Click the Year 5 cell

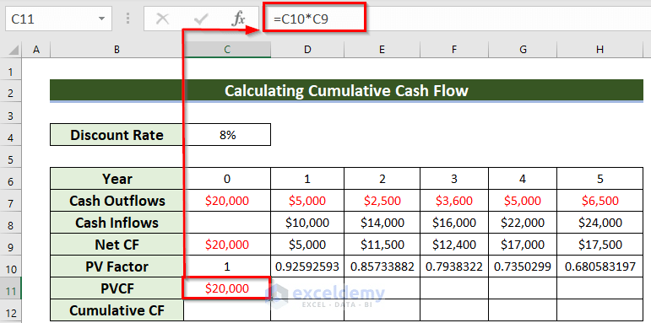pyautogui.click(x=599, y=179)
